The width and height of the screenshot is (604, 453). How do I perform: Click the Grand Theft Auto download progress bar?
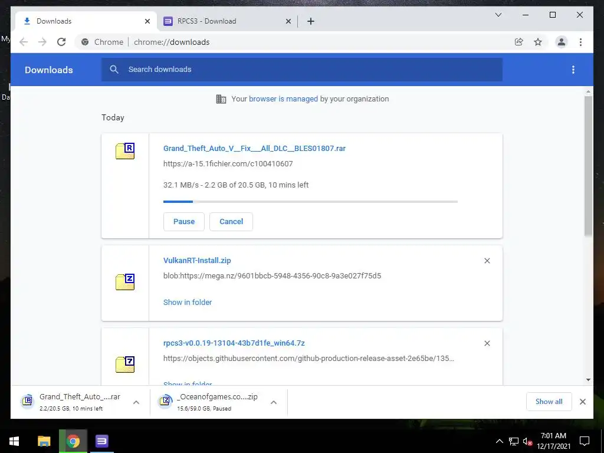click(310, 202)
